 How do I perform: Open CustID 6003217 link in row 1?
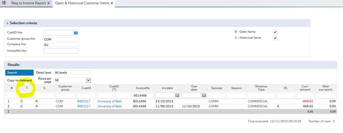[x=83, y=101]
